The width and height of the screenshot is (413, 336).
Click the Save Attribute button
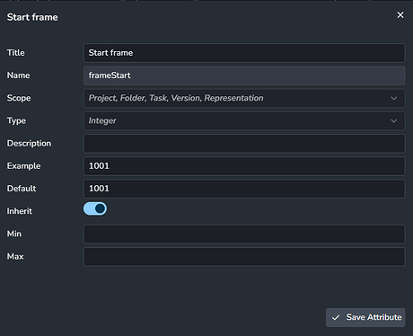(365, 317)
